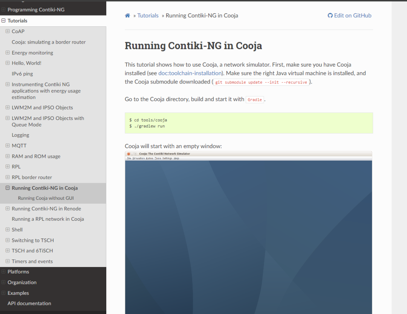Viewport: 407px width, 314px height.
Task: Open the Logging tutorial
Action: (20, 135)
